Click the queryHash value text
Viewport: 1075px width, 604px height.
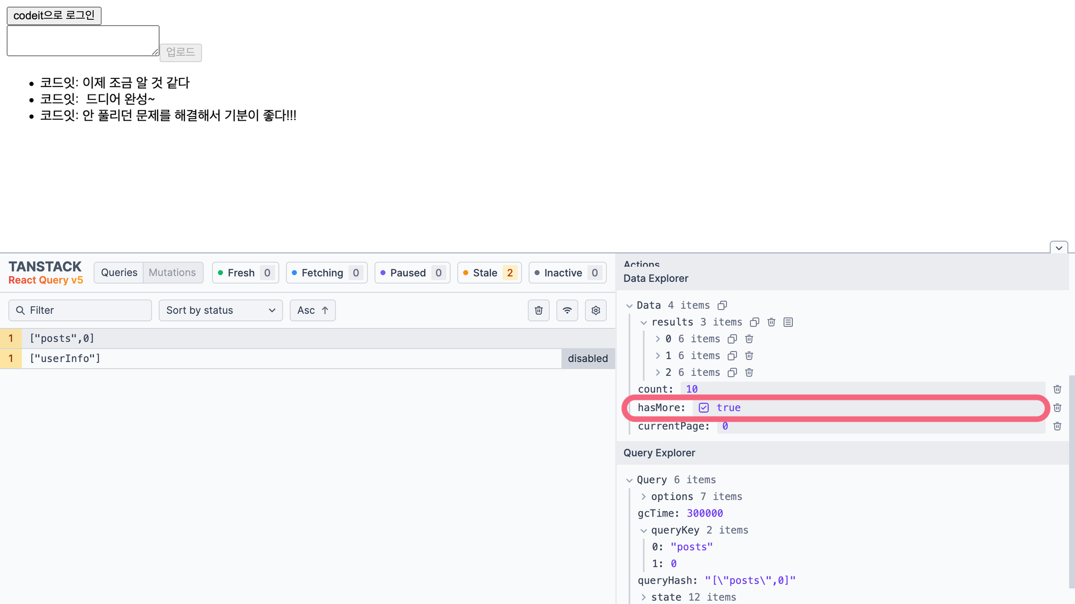tap(750, 580)
